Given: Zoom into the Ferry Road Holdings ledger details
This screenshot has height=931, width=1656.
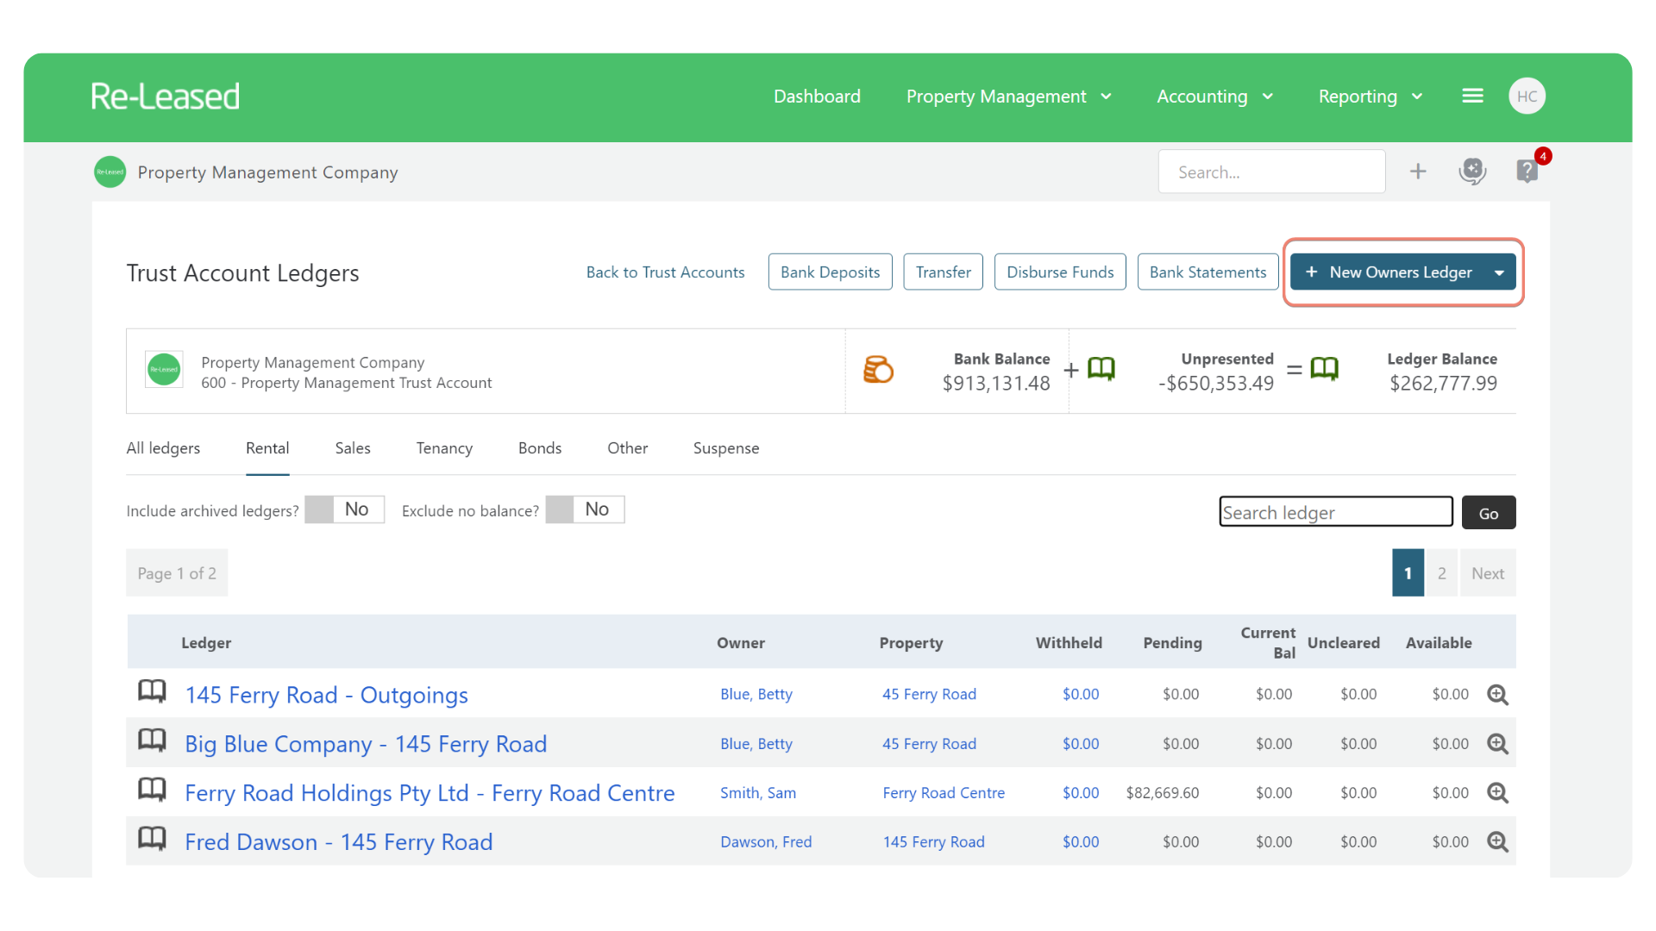Looking at the screenshot, I should pyautogui.click(x=1498, y=792).
